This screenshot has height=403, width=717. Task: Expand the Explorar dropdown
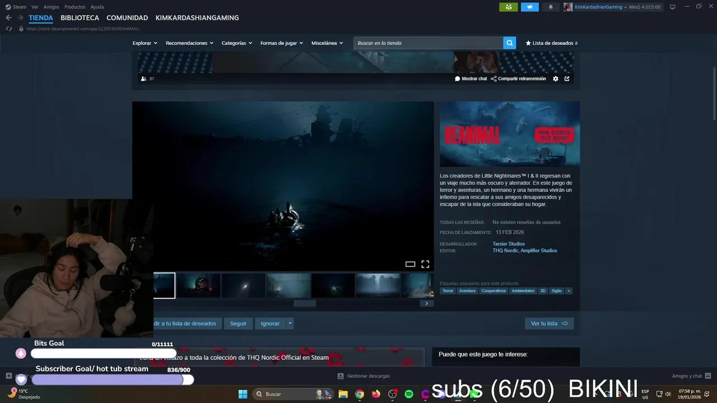145,43
